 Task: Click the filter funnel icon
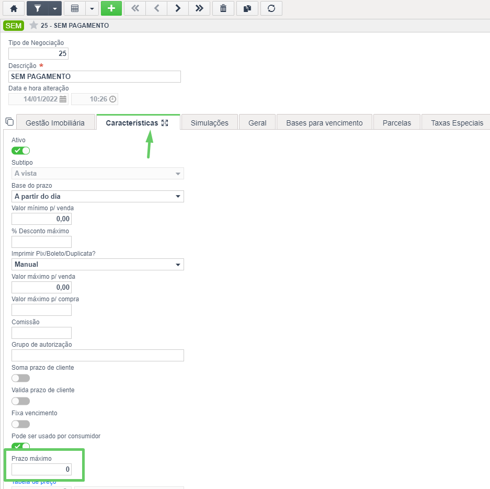(x=38, y=8)
